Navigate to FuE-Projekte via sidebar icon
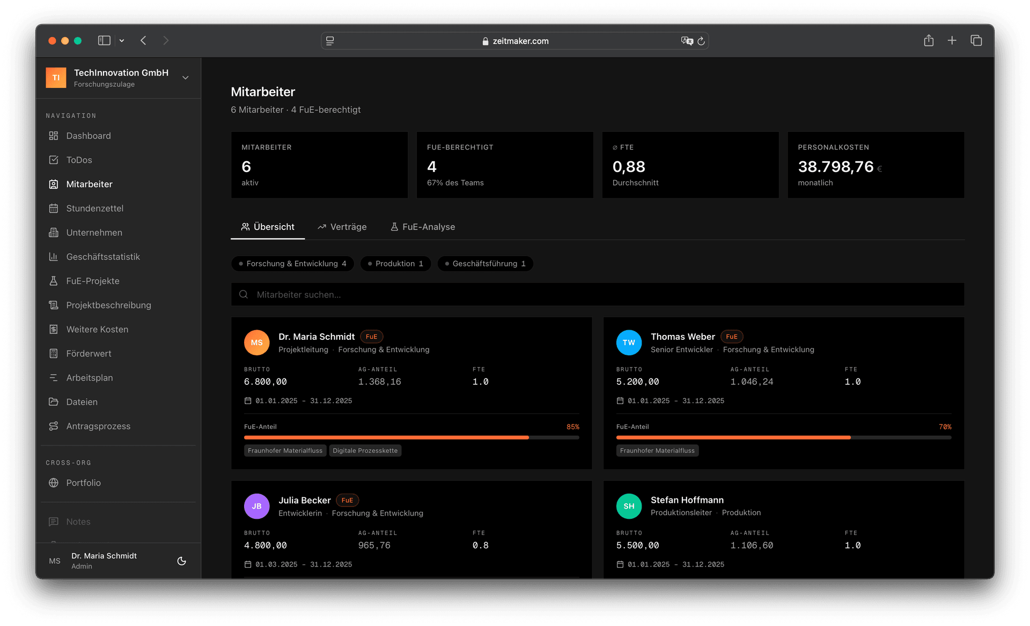 point(54,281)
